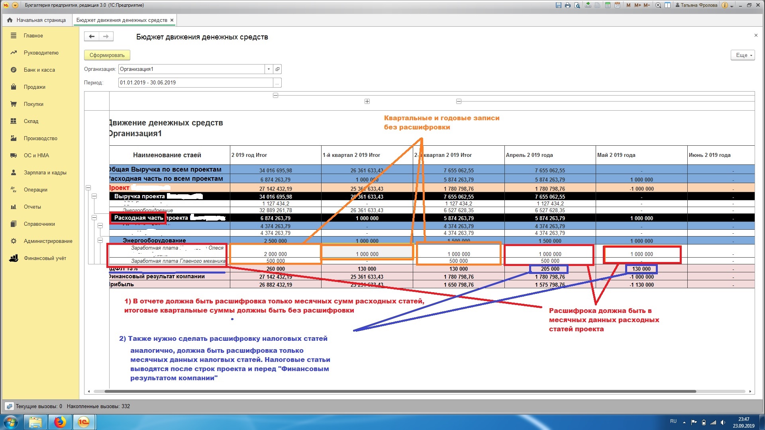
Task: Open the Банк и касса section
Action: pyautogui.click(x=39, y=70)
